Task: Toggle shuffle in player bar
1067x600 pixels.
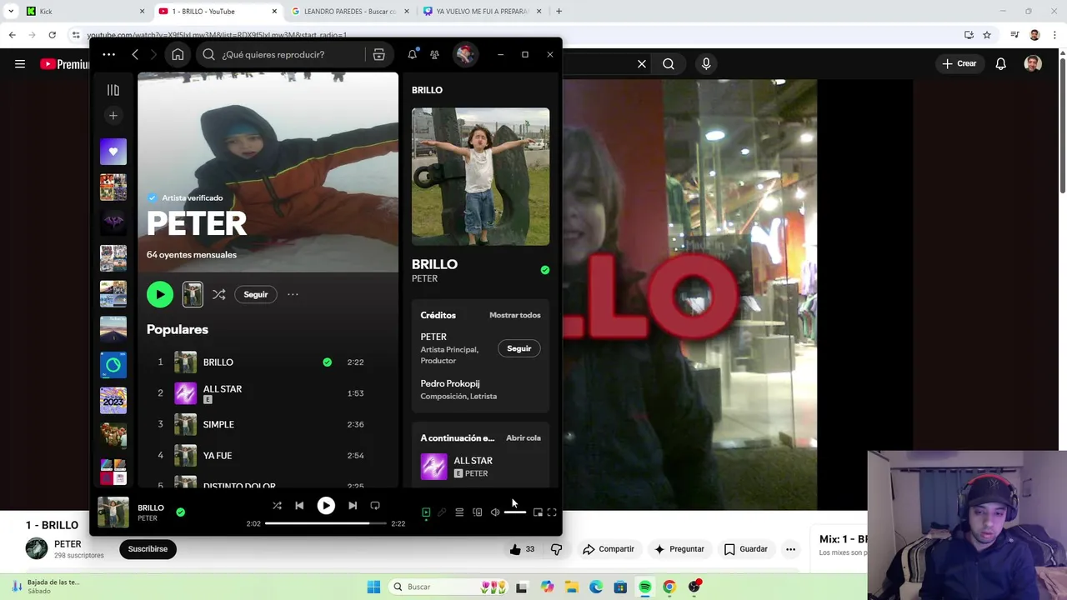Action: click(x=277, y=505)
